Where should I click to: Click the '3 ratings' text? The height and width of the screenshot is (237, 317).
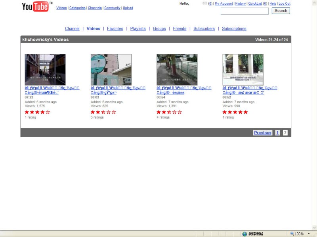coord(97,117)
